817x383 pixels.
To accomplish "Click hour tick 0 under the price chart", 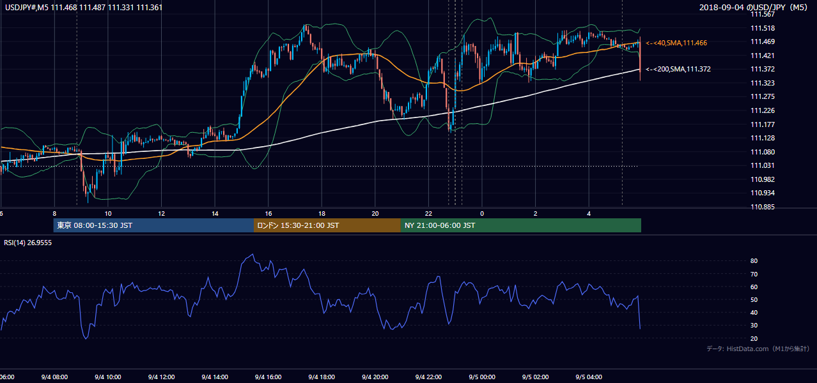I will [x=482, y=213].
